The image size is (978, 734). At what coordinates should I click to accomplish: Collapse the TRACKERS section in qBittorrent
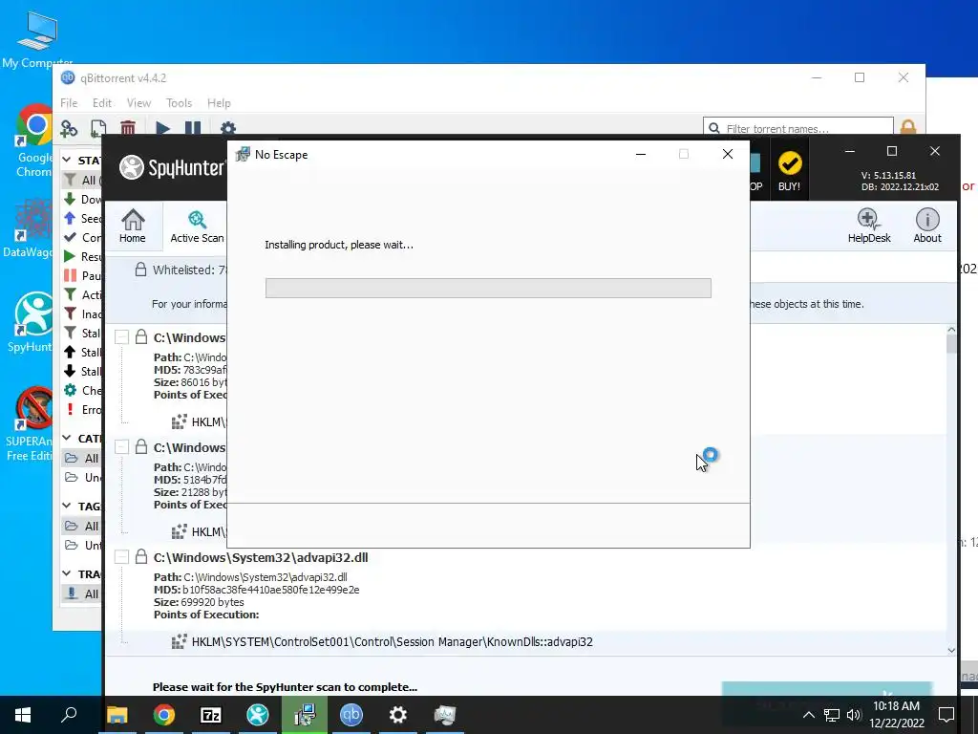coord(67,573)
